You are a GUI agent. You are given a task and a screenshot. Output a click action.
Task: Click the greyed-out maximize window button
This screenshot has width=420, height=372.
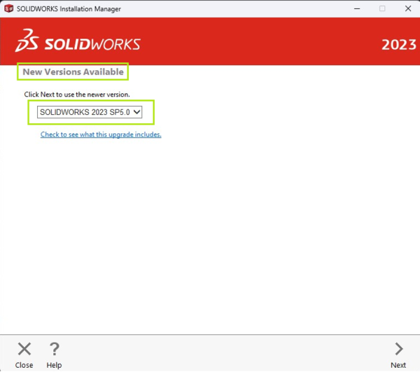pyautogui.click(x=382, y=8)
